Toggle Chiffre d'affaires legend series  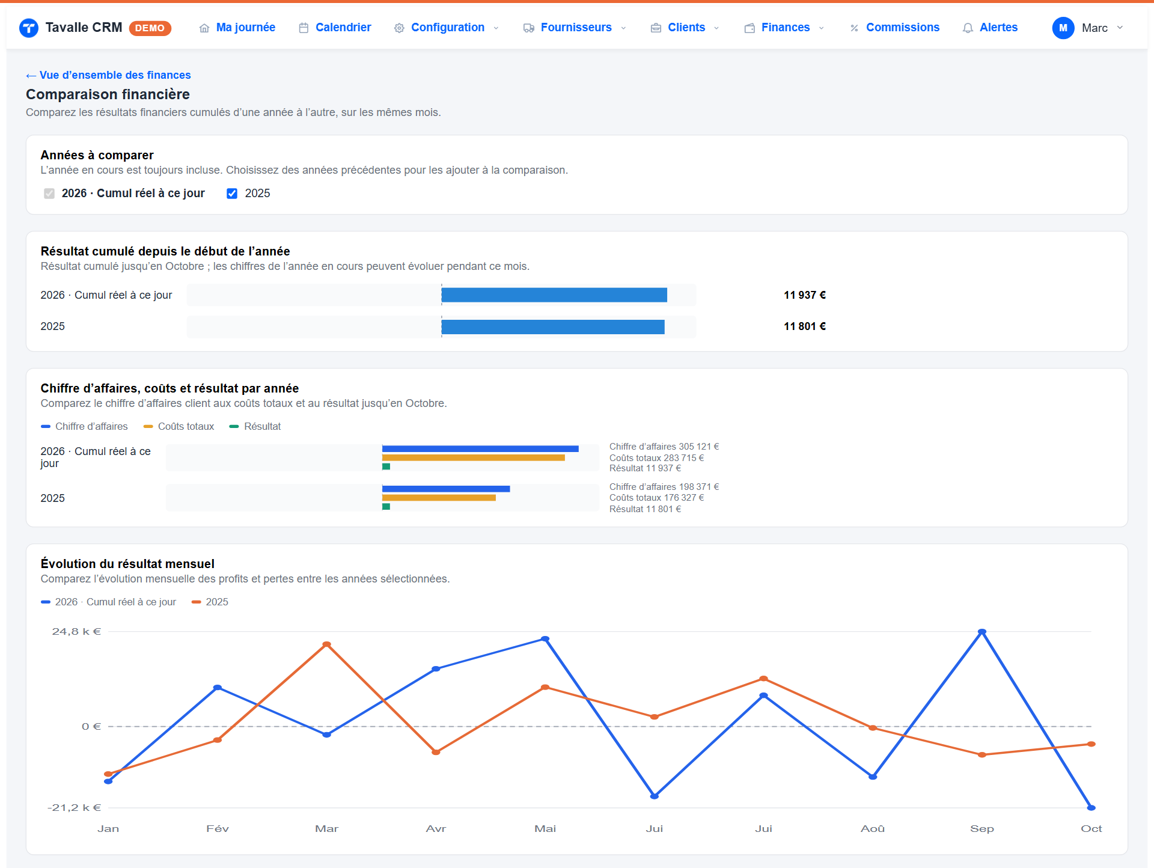(x=84, y=426)
